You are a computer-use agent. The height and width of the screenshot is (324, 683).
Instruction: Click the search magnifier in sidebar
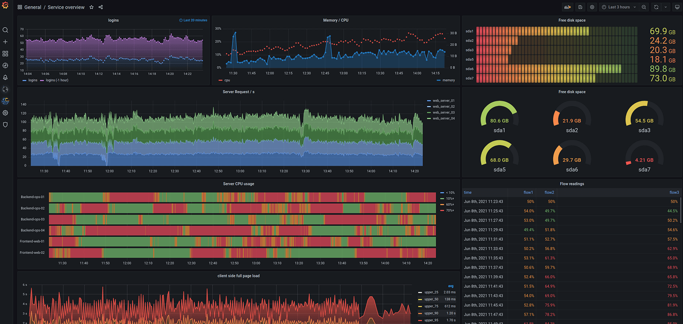(5, 30)
